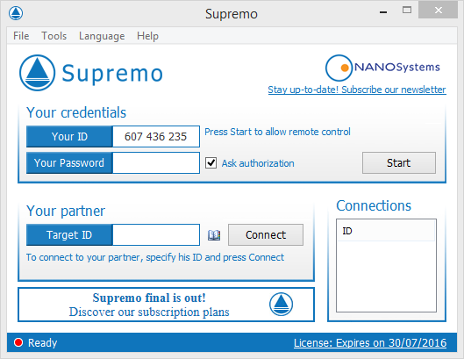Open the Supremo final subscription plans banner
464x359 pixels.
tap(166, 305)
